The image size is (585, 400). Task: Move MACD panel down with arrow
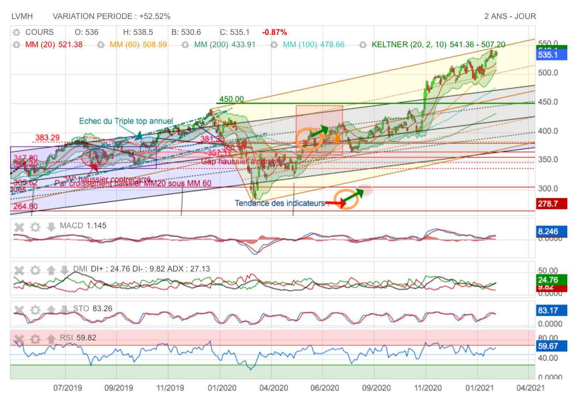click(x=51, y=227)
